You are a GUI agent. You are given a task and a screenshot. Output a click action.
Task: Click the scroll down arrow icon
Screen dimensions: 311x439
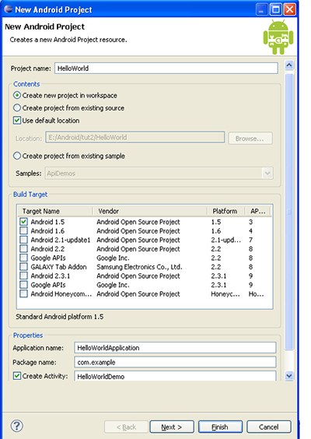click(289, 376)
